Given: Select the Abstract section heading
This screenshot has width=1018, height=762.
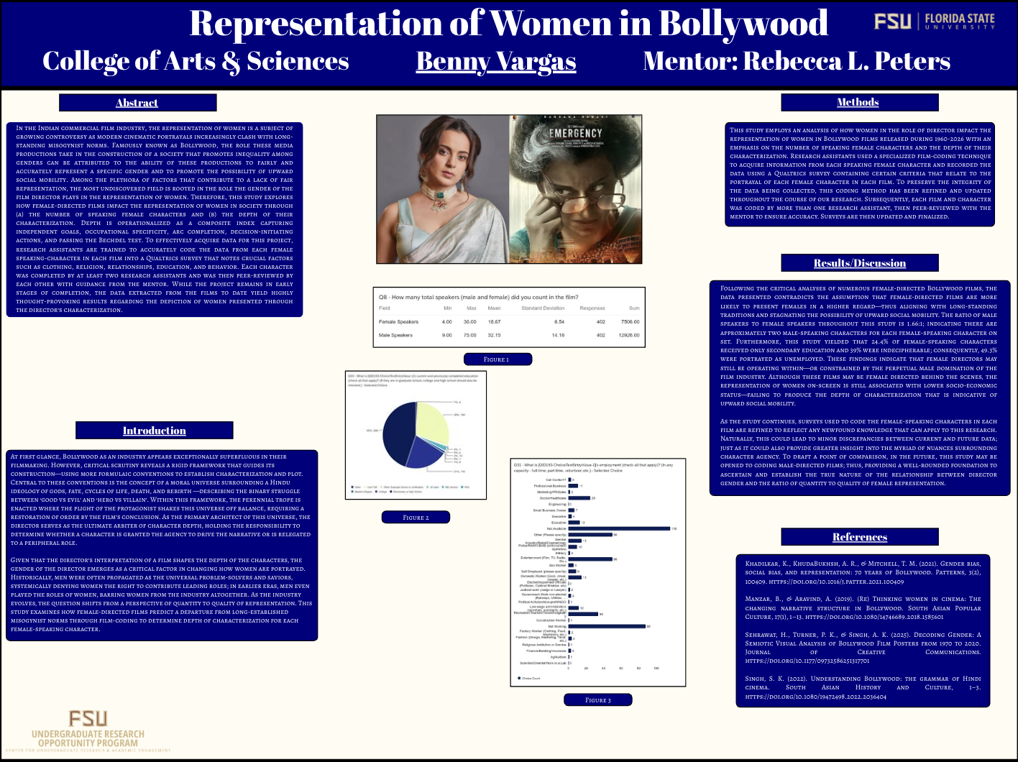Looking at the screenshot, I should tap(137, 103).
